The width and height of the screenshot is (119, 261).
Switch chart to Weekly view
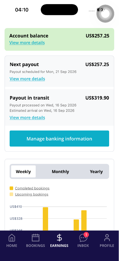[x=23, y=172]
